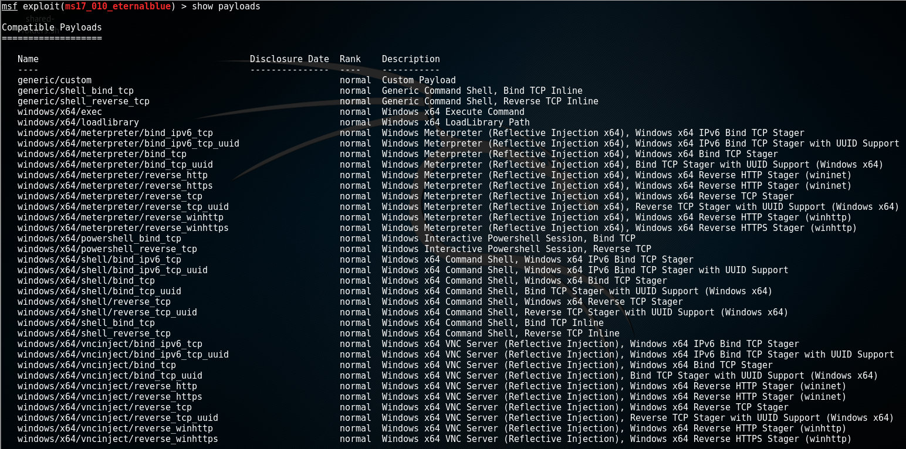The width and height of the screenshot is (906, 449).
Task: Select windows/x64/shell/bind_ipv6_tcp payload name
Action: (99, 260)
